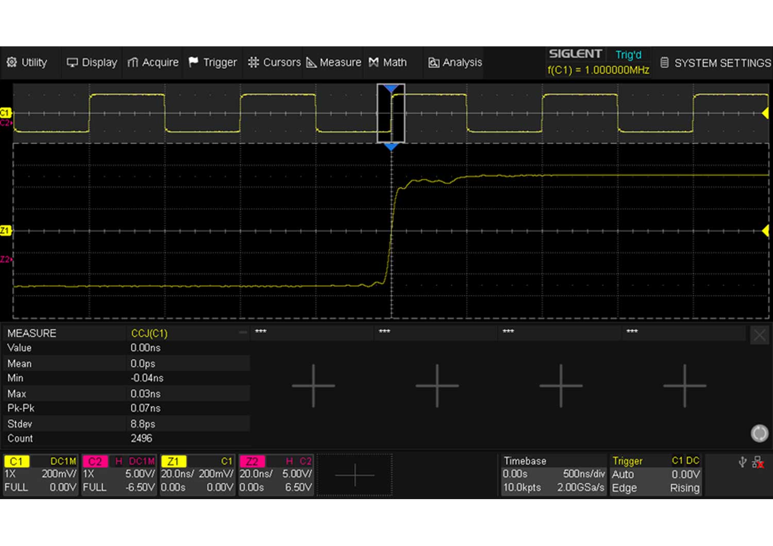Close the measurement statistics panel
The width and height of the screenshot is (773, 546).
click(759, 335)
